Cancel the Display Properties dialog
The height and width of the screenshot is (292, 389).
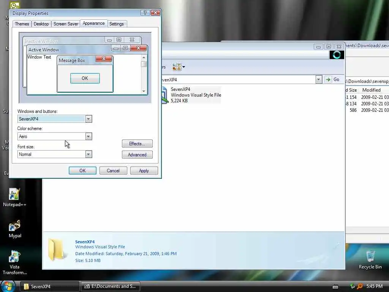113,171
